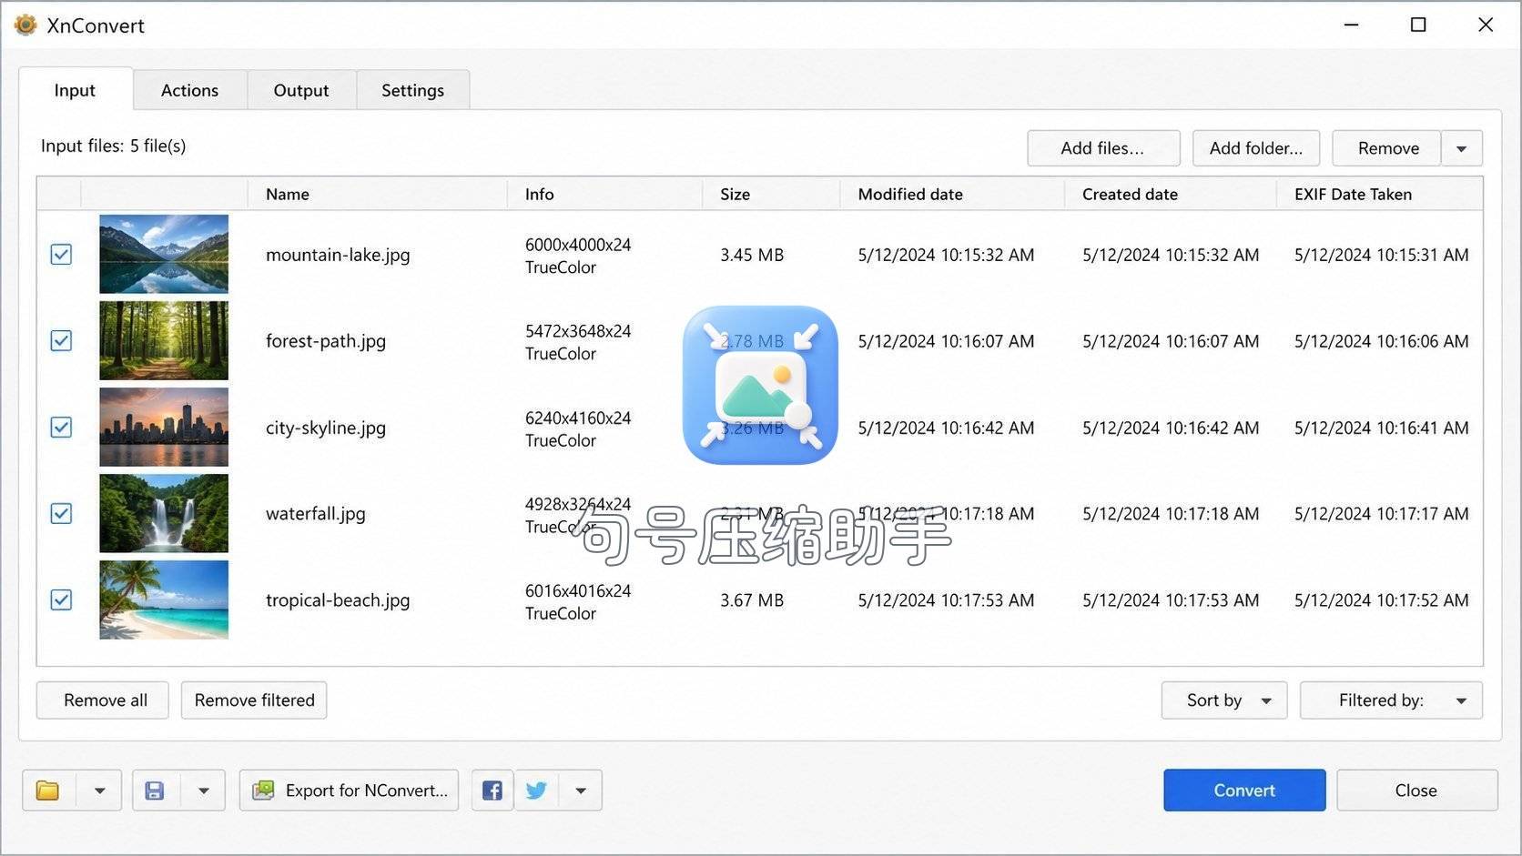The image size is (1522, 856).
Task: Select the waterfall thumbnail
Action: tap(164, 514)
